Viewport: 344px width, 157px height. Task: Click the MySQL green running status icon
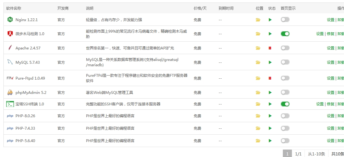pos(270,62)
